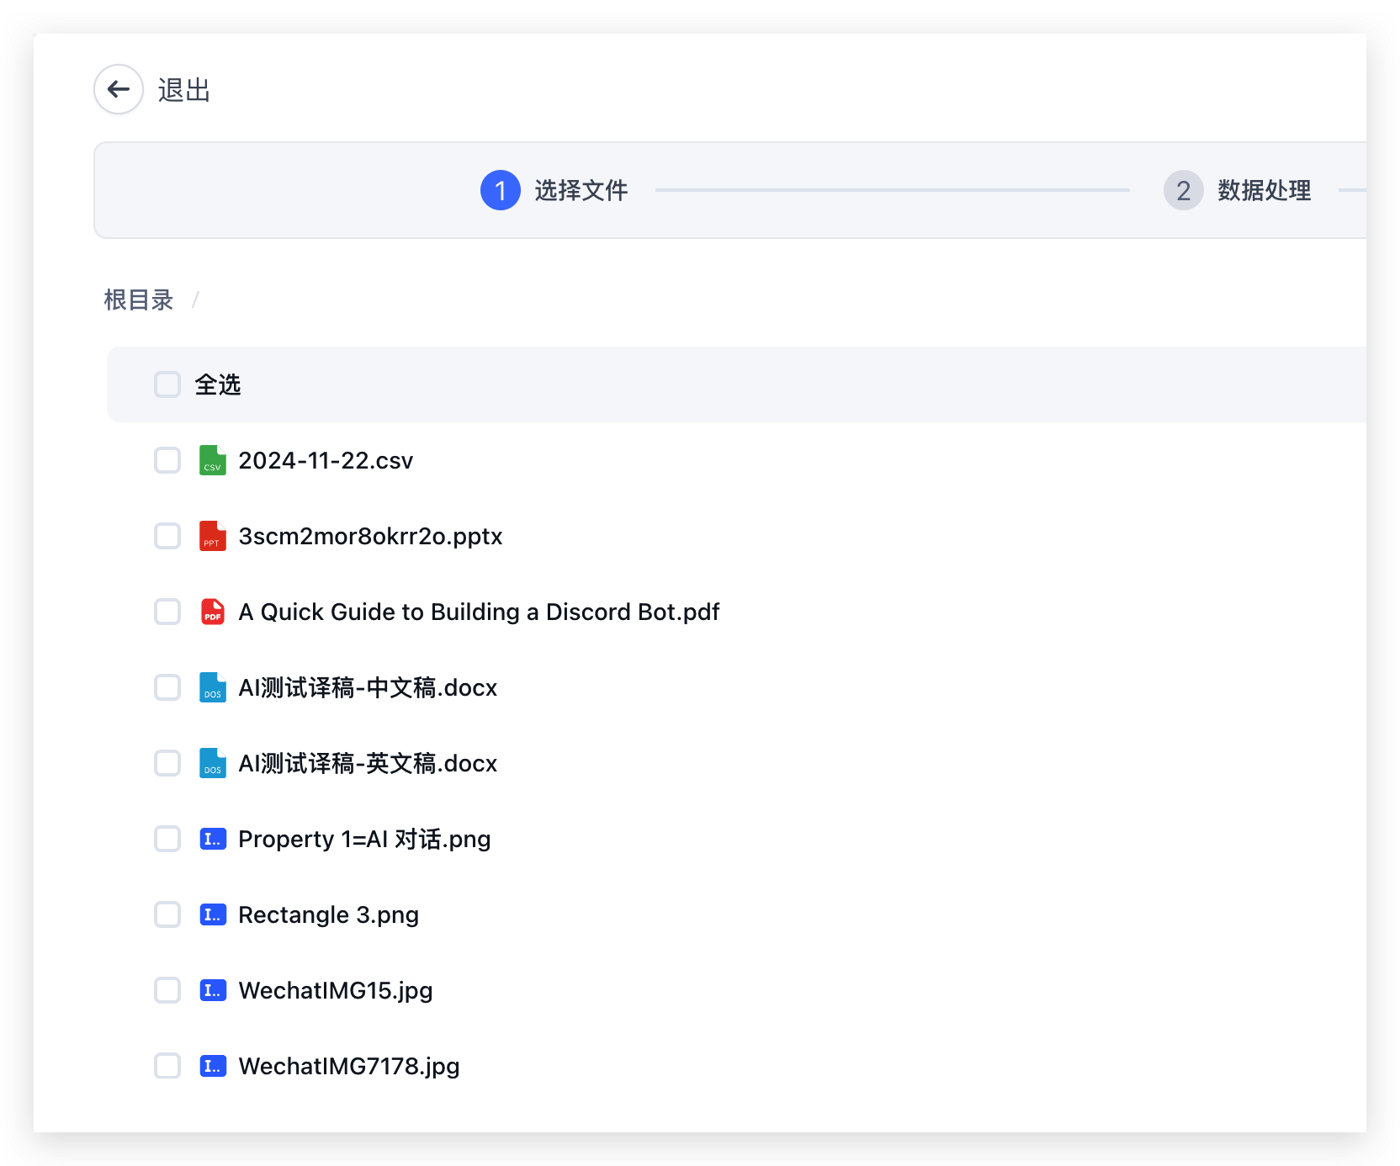Screen dimensions: 1400x1166
Task: Click the PDF icon of Discord Bot guide
Action: click(212, 612)
